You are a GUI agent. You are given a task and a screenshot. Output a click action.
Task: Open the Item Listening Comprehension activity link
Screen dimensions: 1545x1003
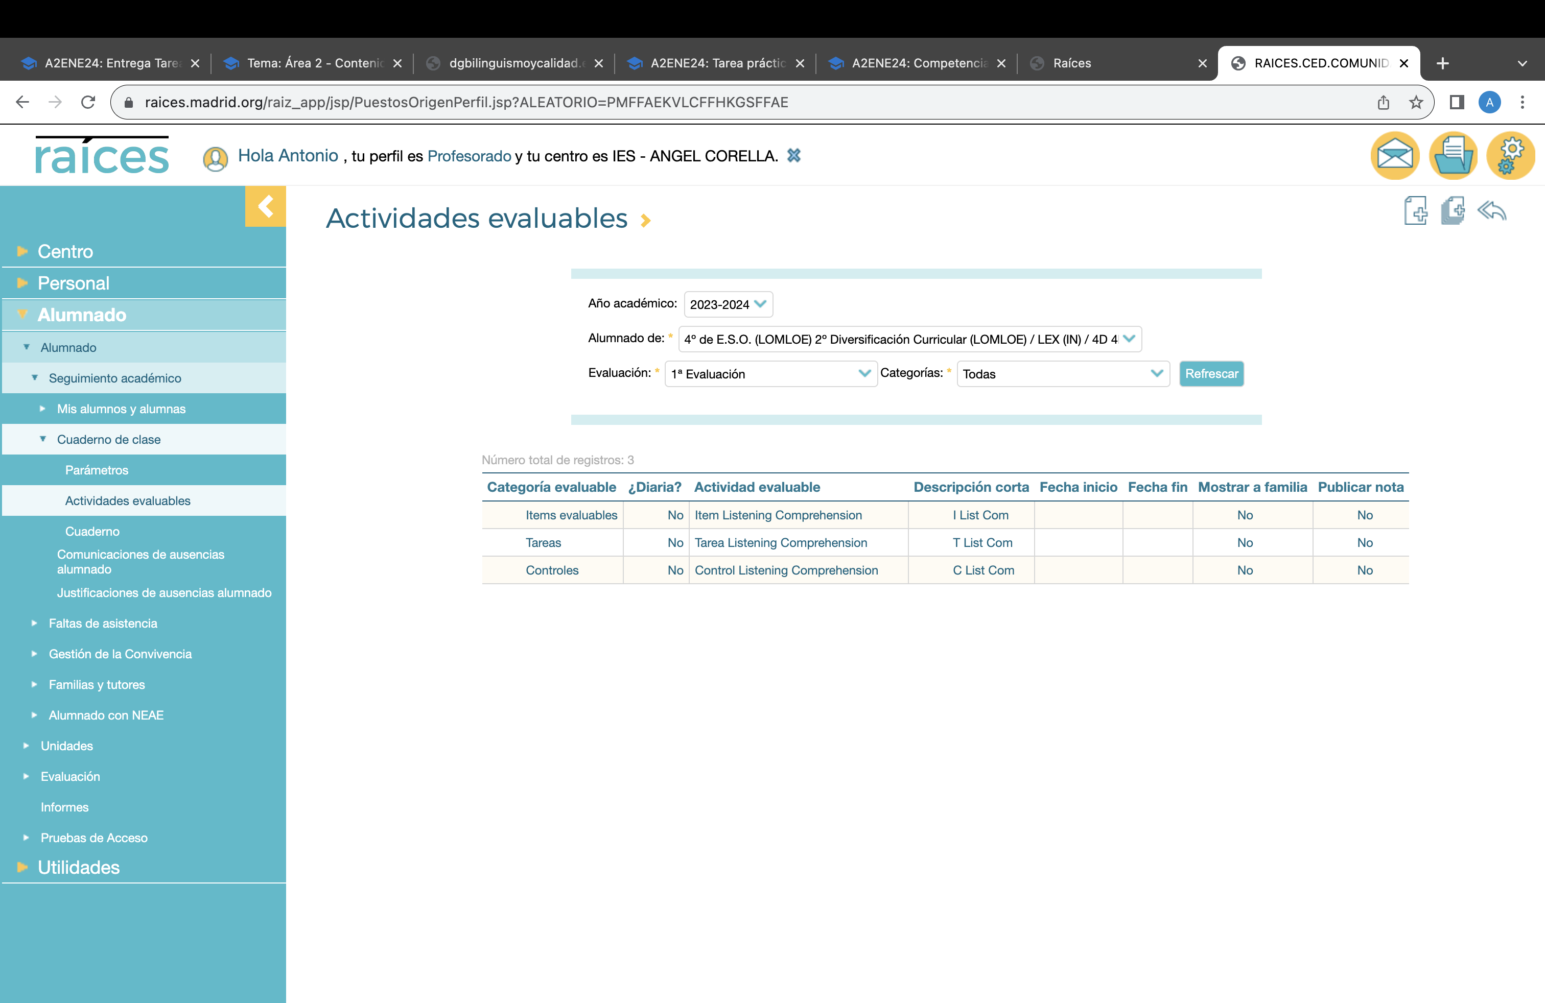pos(778,515)
